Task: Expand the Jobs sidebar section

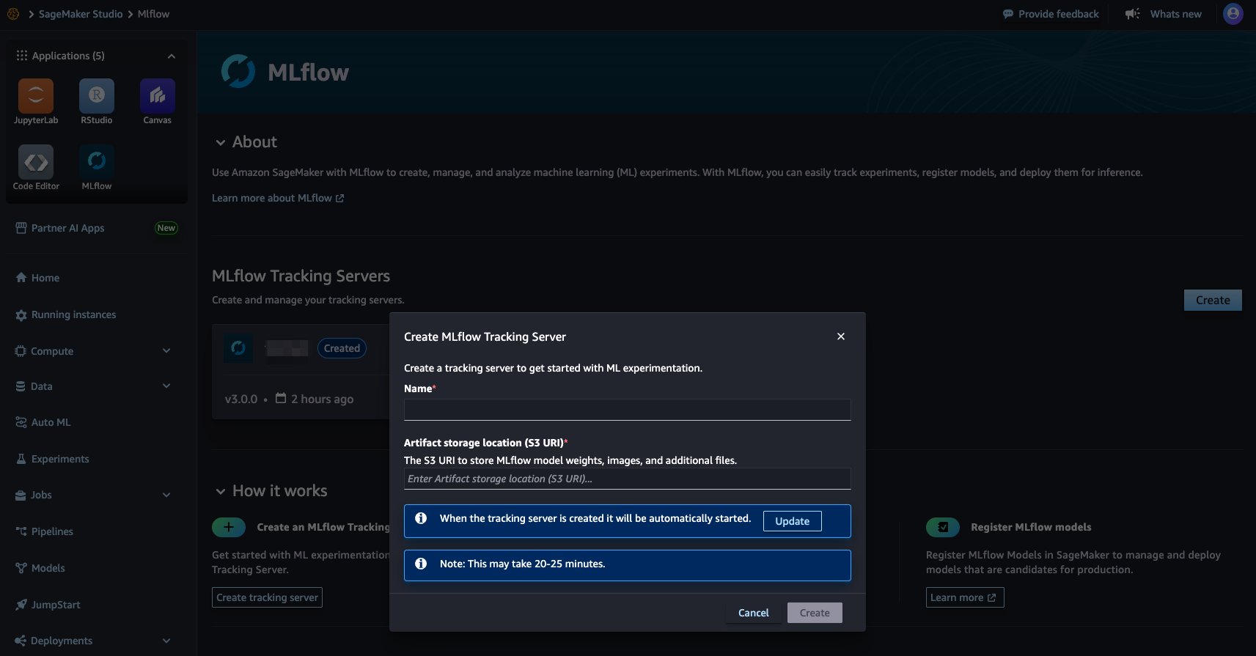Action: 166,495
